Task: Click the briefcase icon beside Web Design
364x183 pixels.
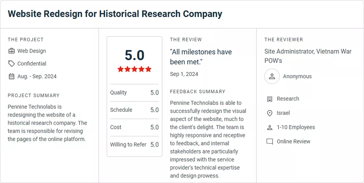Action: point(11,51)
